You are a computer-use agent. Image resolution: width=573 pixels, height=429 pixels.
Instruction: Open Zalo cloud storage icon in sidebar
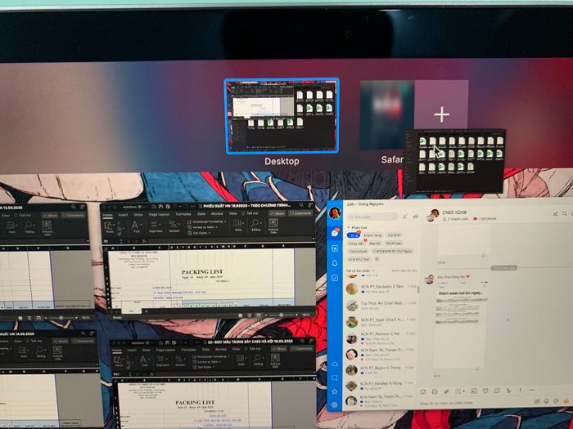(335, 364)
